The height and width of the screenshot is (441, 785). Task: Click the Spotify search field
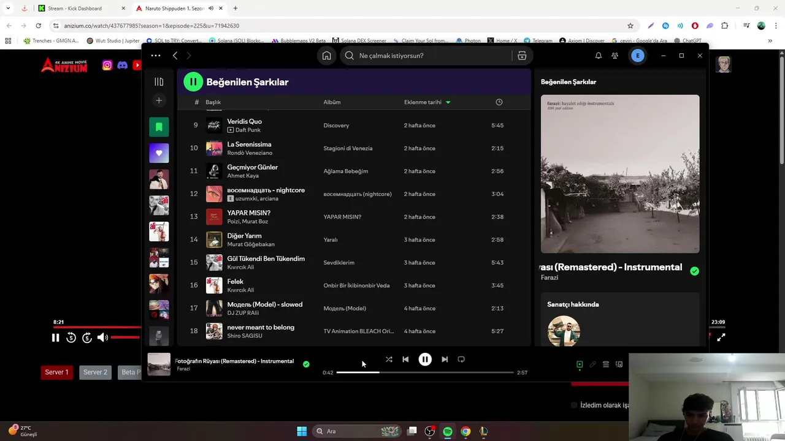[426, 56]
